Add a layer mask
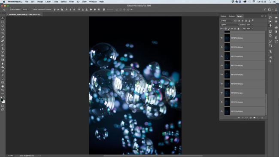The image size is (279, 157). (x=247, y=118)
